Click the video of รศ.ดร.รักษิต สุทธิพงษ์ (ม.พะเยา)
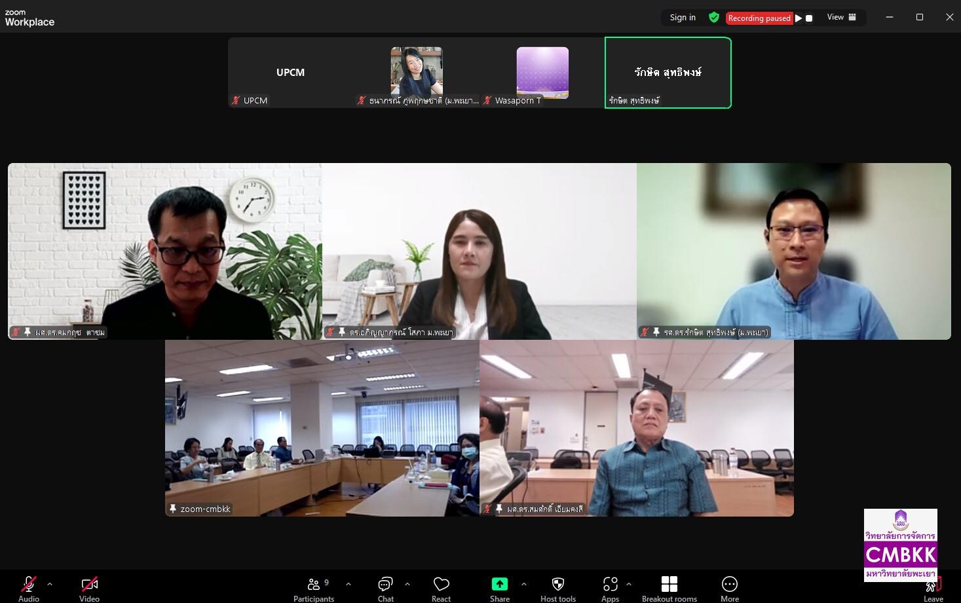This screenshot has height=603, width=961. 794,251
